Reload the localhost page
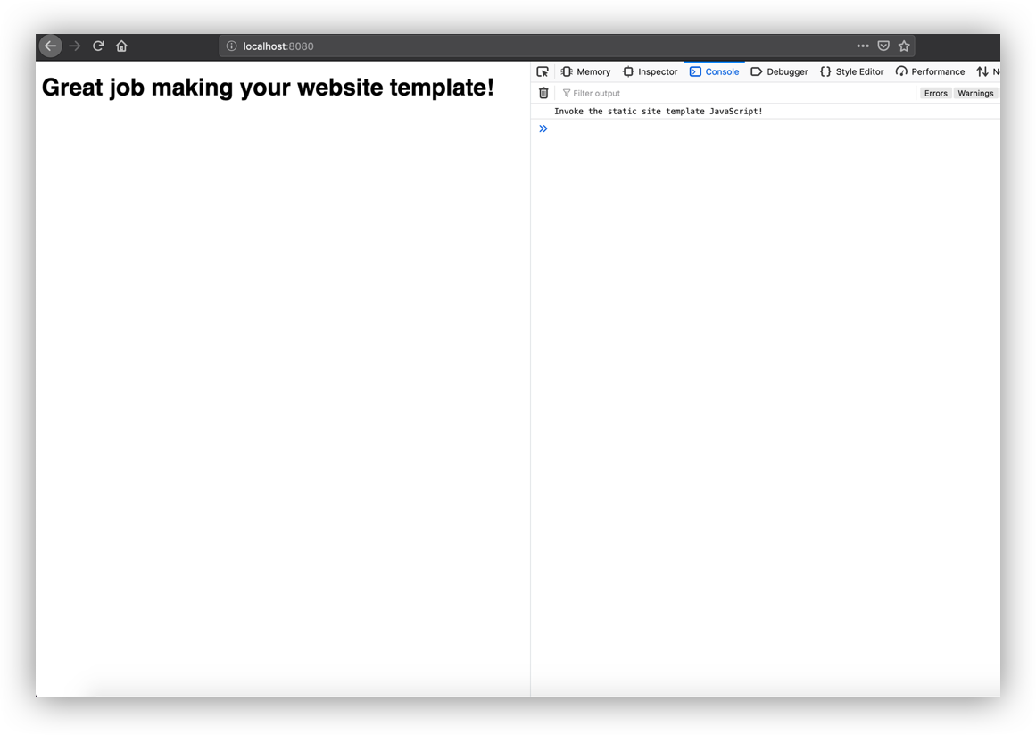This screenshot has width=1036, height=735. coord(98,46)
